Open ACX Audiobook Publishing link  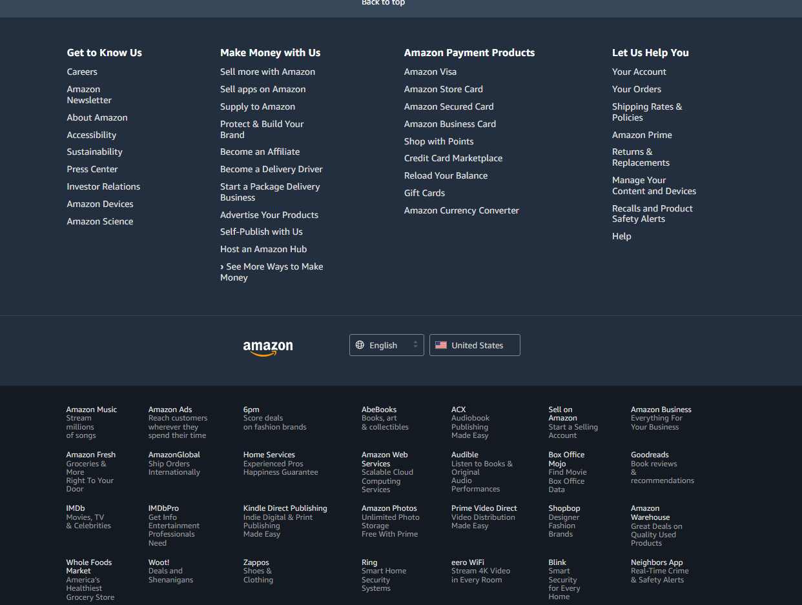click(x=470, y=422)
